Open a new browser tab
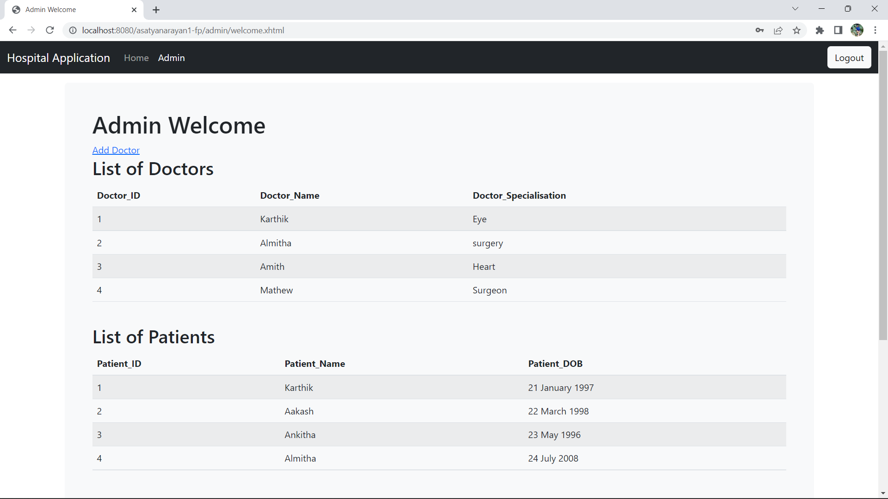 click(x=156, y=10)
